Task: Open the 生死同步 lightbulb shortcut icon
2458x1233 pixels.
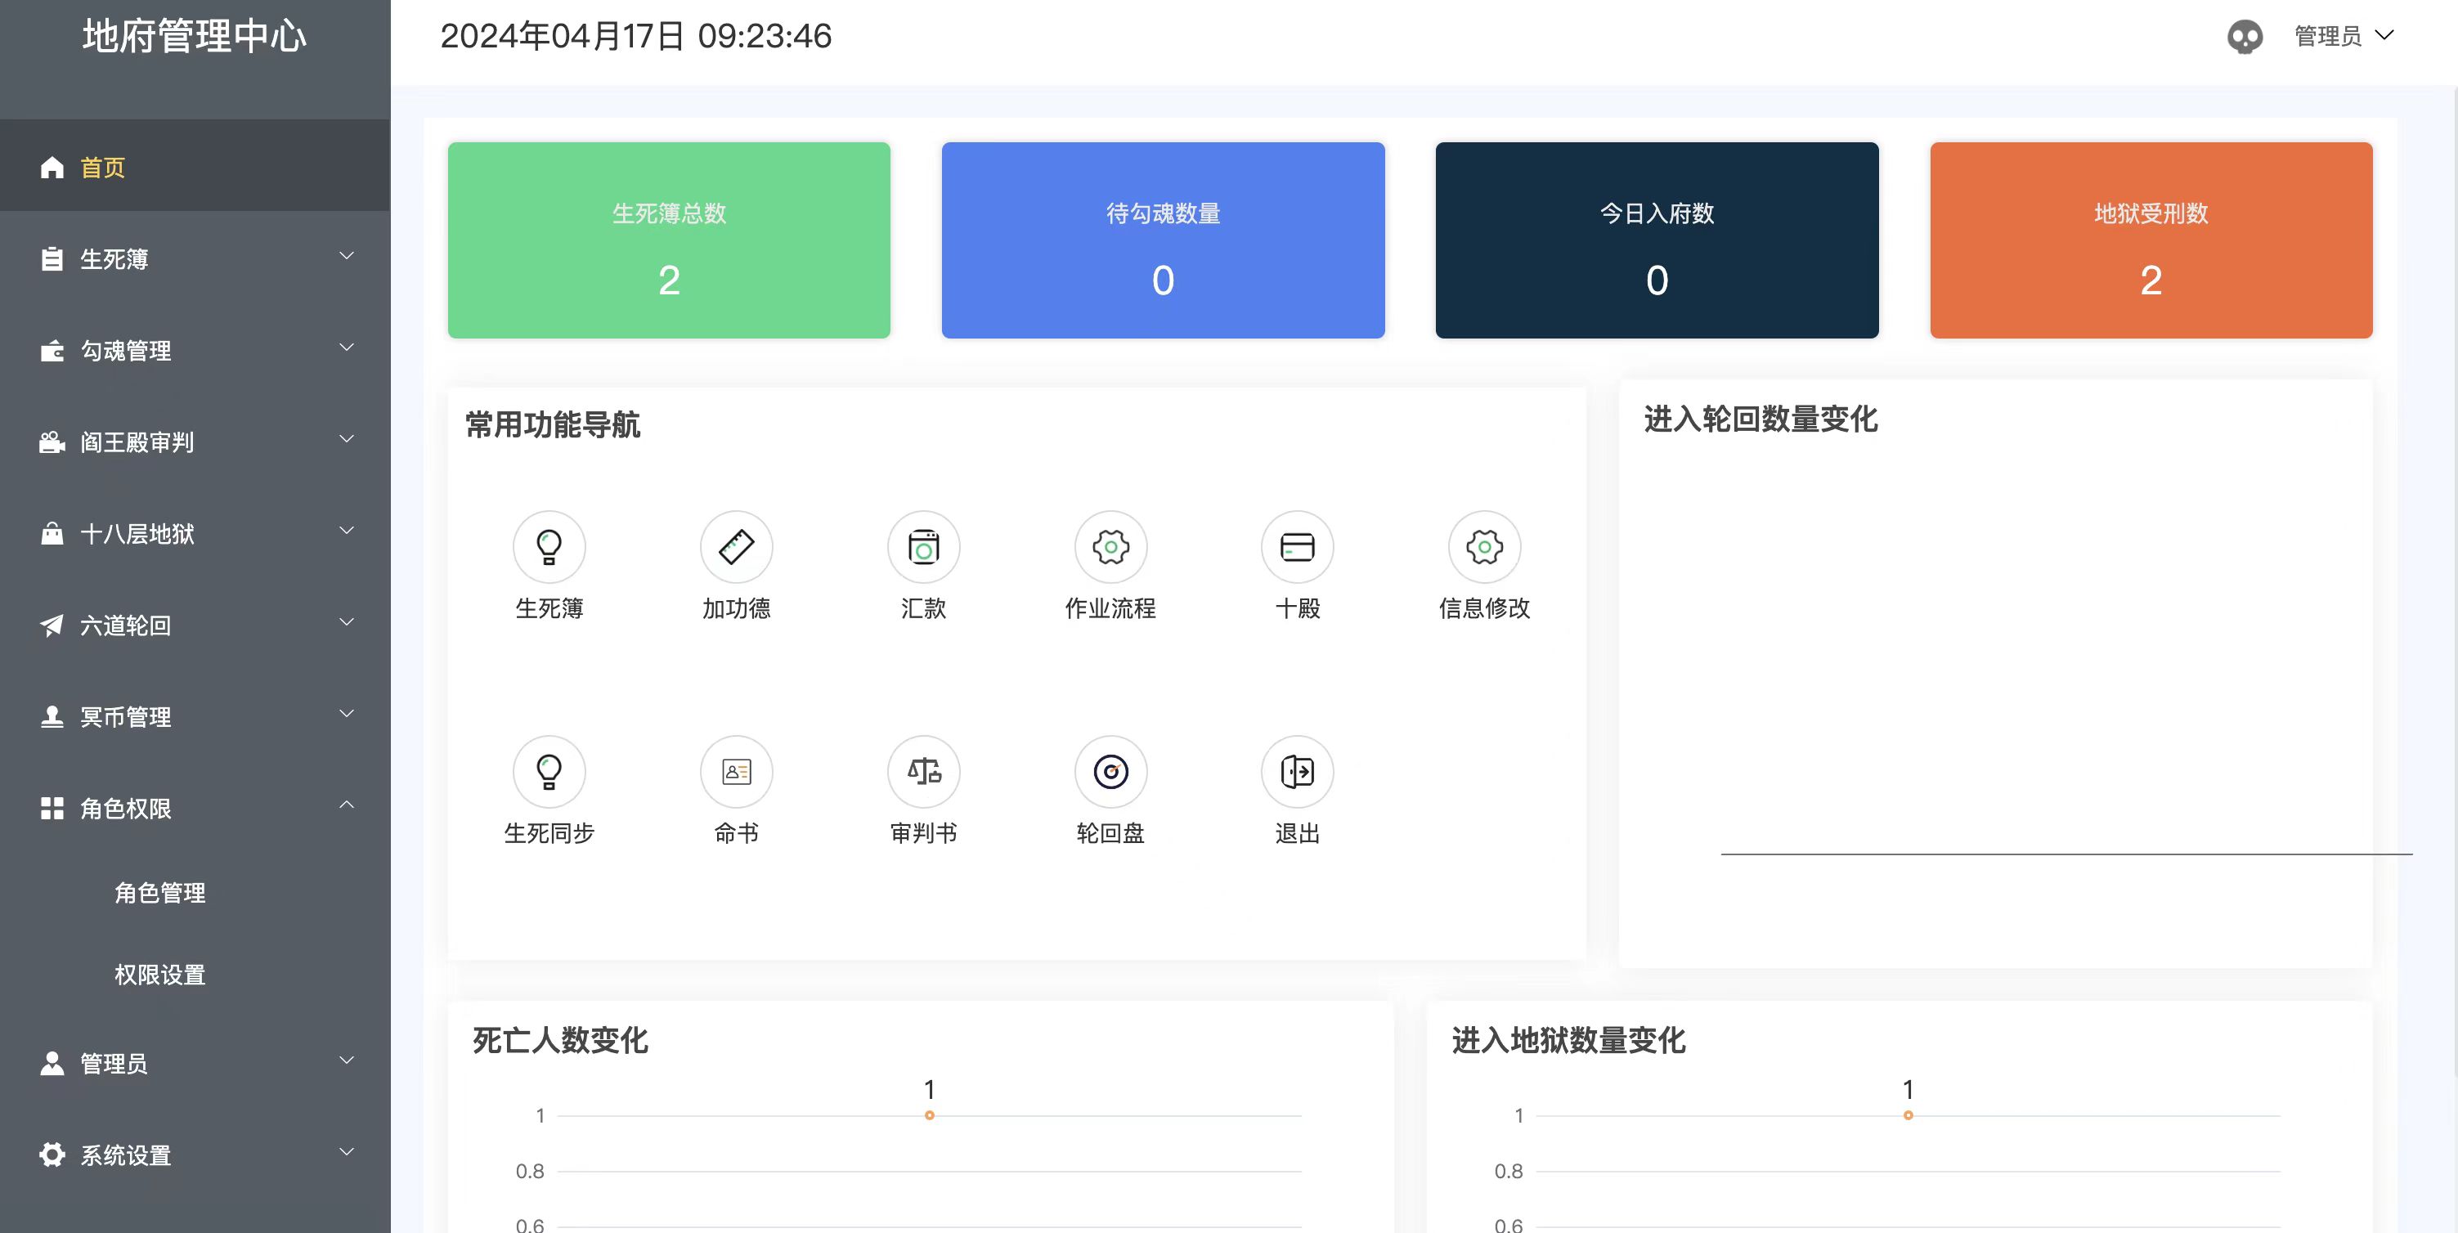Action: (x=549, y=771)
